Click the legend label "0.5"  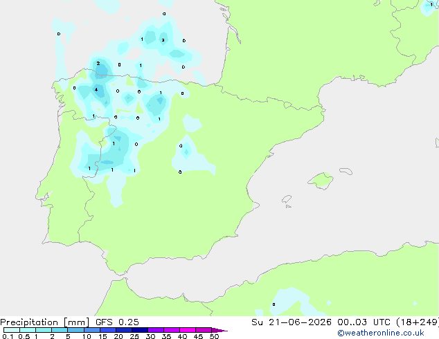coord(24,336)
